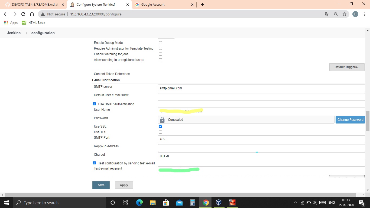Click the configuration breadcrumb link
370x208 pixels.
(43, 33)
